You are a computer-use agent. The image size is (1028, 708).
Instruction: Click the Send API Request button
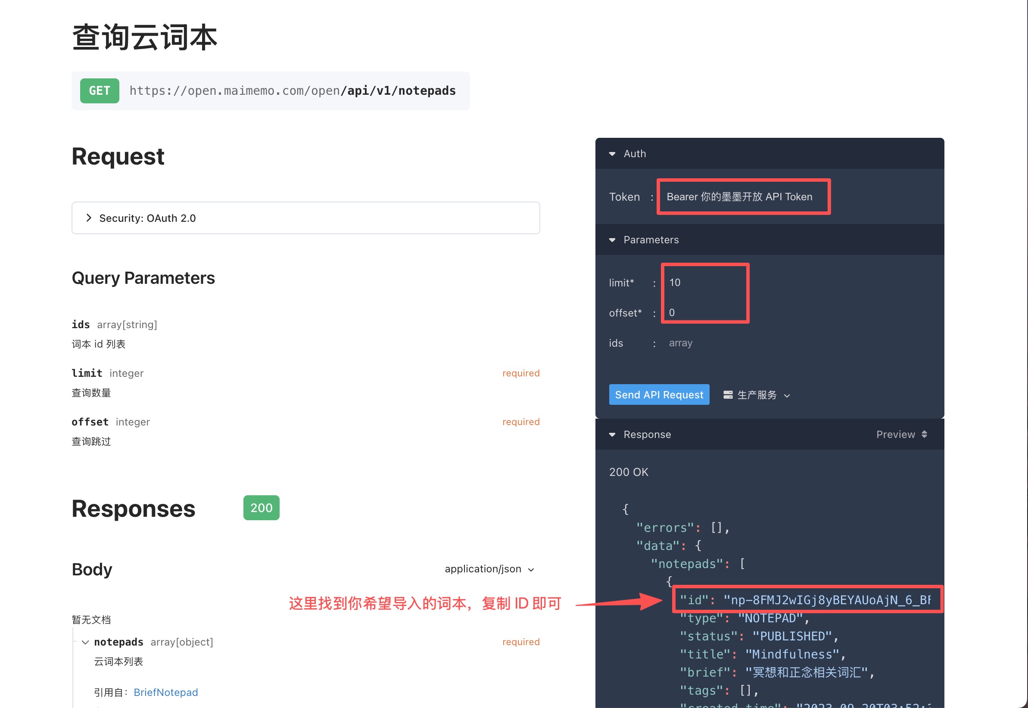pos(659,395)
